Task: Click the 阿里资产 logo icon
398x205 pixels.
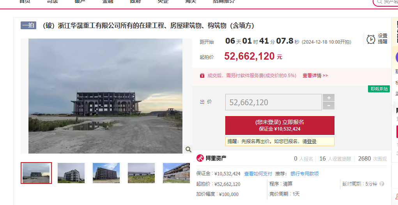Action: pos(200,158)
